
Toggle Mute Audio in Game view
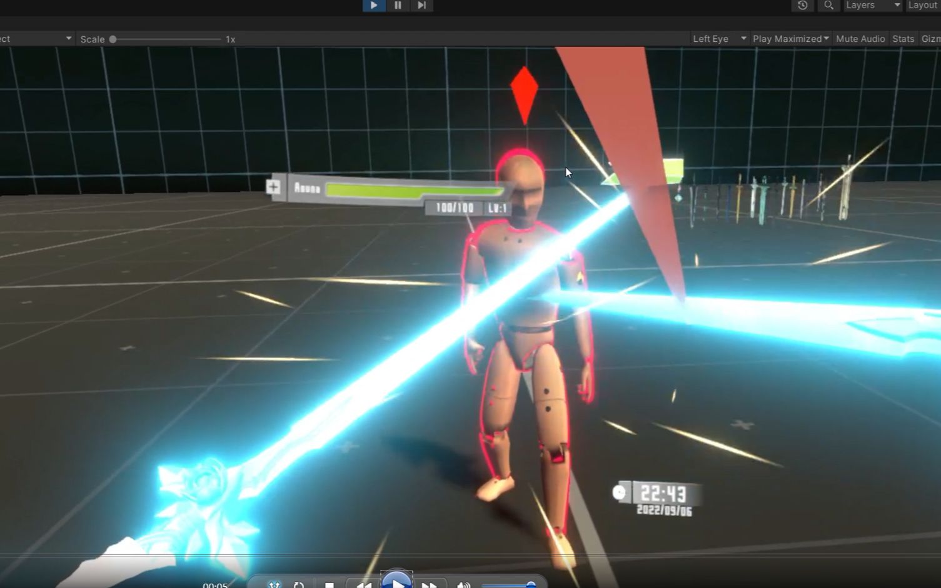860,39
